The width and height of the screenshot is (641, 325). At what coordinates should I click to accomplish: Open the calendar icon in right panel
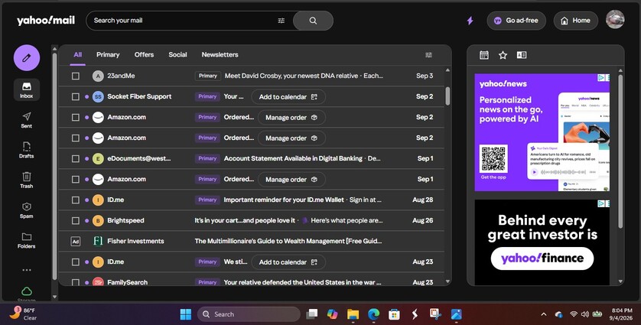point(484,55)
